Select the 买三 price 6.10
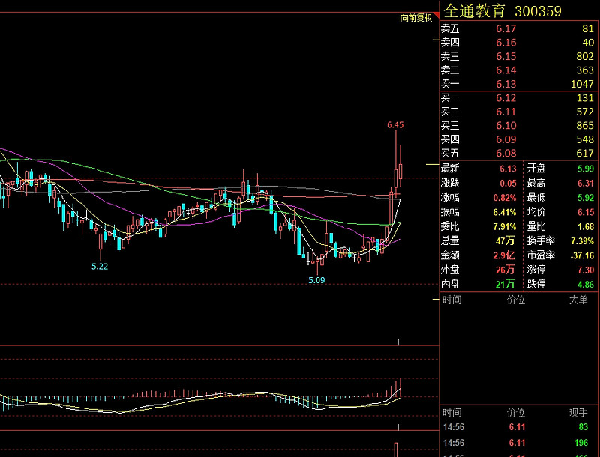Viewport: 600px width, 457px height. point(505,125)
